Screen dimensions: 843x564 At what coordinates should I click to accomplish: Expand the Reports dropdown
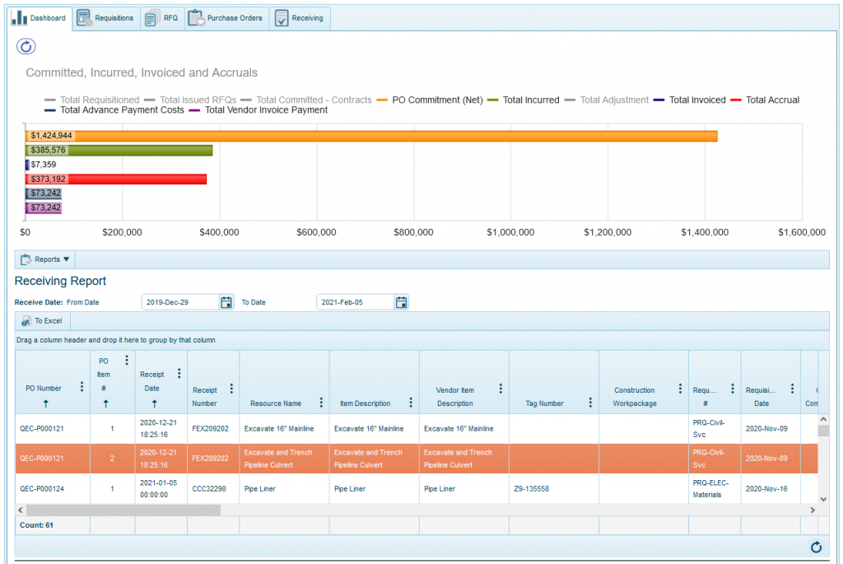click(x=46, y=259)
